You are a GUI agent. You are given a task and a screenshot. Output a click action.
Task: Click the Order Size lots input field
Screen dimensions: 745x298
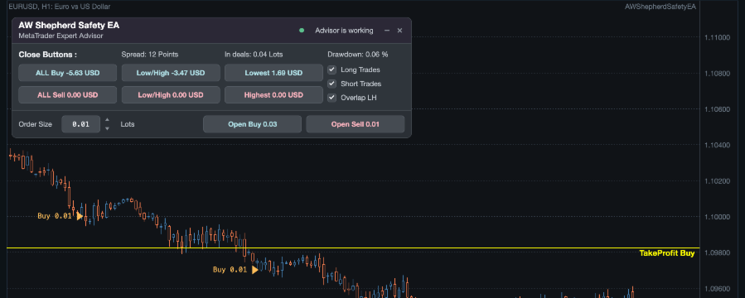tap(81, 124)
